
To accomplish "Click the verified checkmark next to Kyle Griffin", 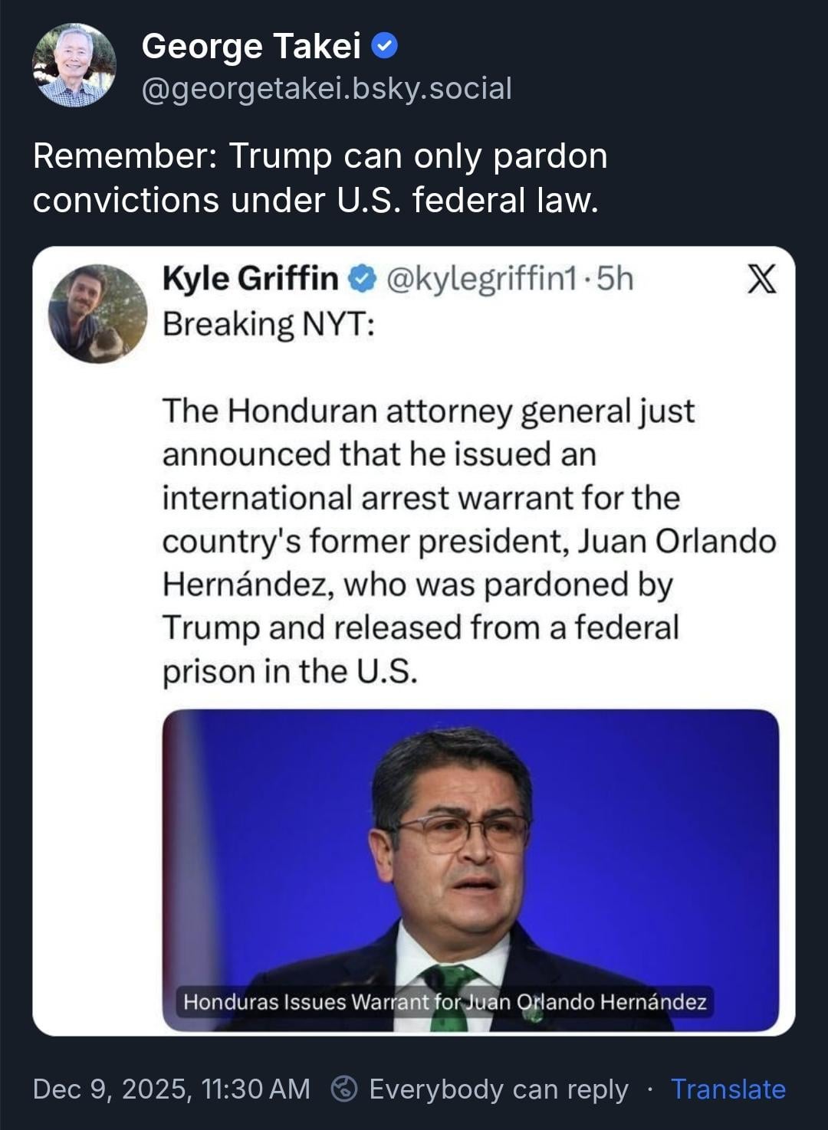I will coord(361,279).
